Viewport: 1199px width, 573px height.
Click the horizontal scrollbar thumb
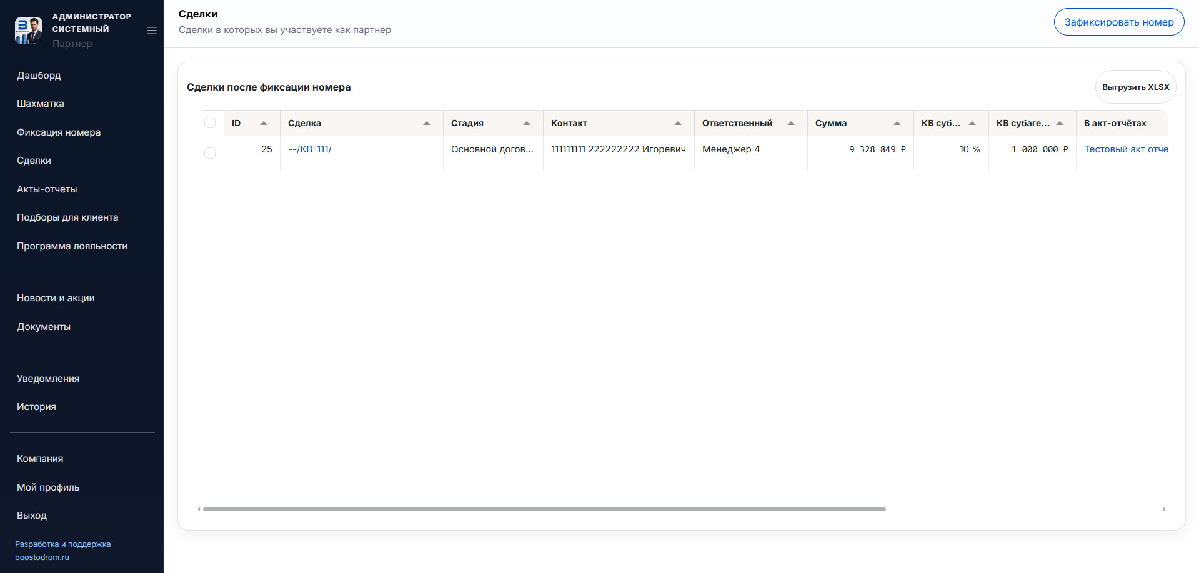coord(544,509)
